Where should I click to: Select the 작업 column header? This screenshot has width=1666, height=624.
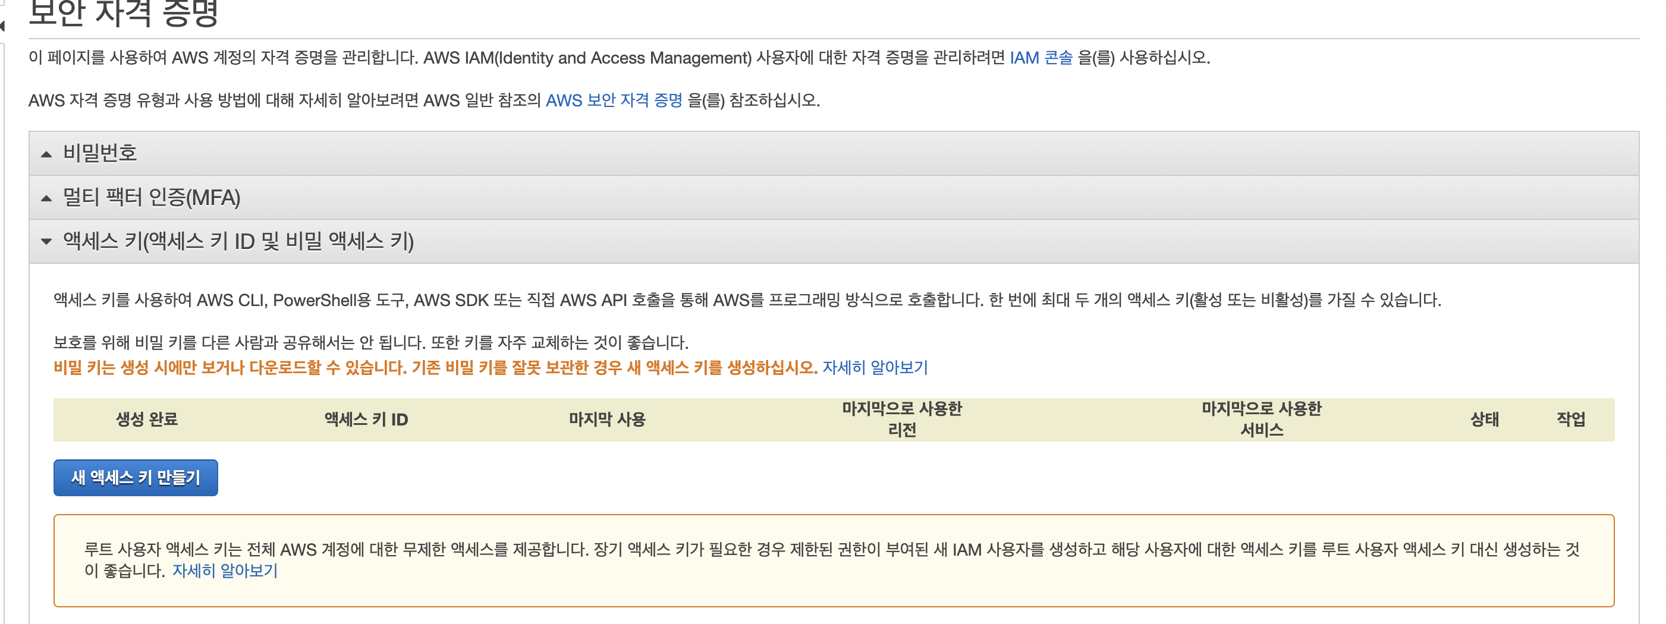pos(1570,419)
